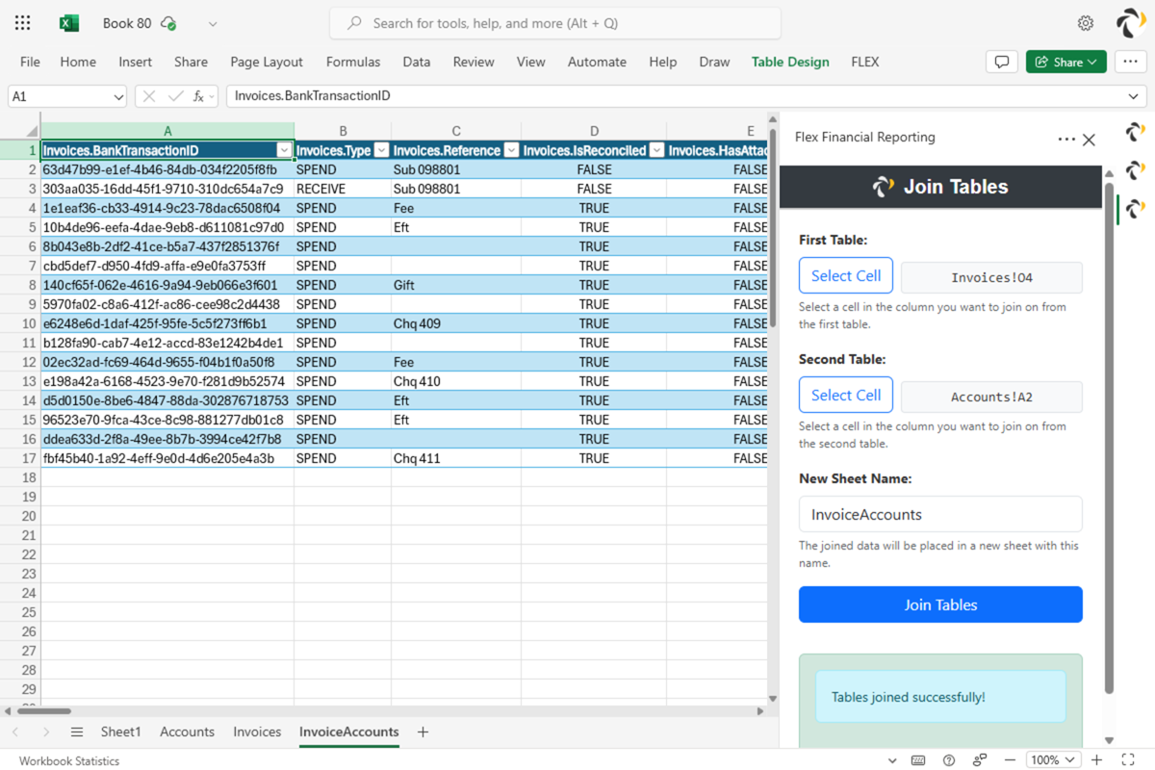Click the Excel logo icon

click(69, 23)
